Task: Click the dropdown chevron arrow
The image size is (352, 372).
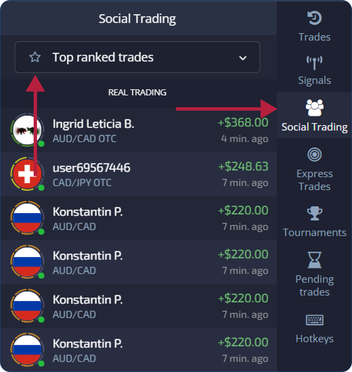Action: [x=242, y=58]
